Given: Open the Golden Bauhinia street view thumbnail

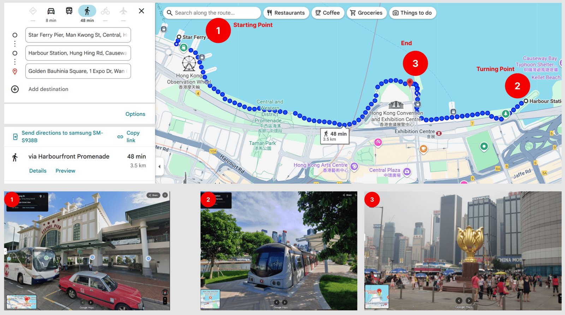Looking at the screenshot, I should coord(463,251).
